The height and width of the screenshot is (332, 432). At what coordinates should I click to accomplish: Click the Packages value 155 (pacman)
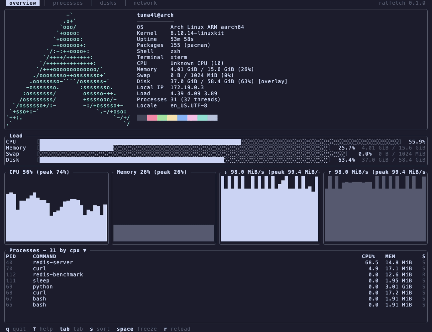click(x=190, y=45)
